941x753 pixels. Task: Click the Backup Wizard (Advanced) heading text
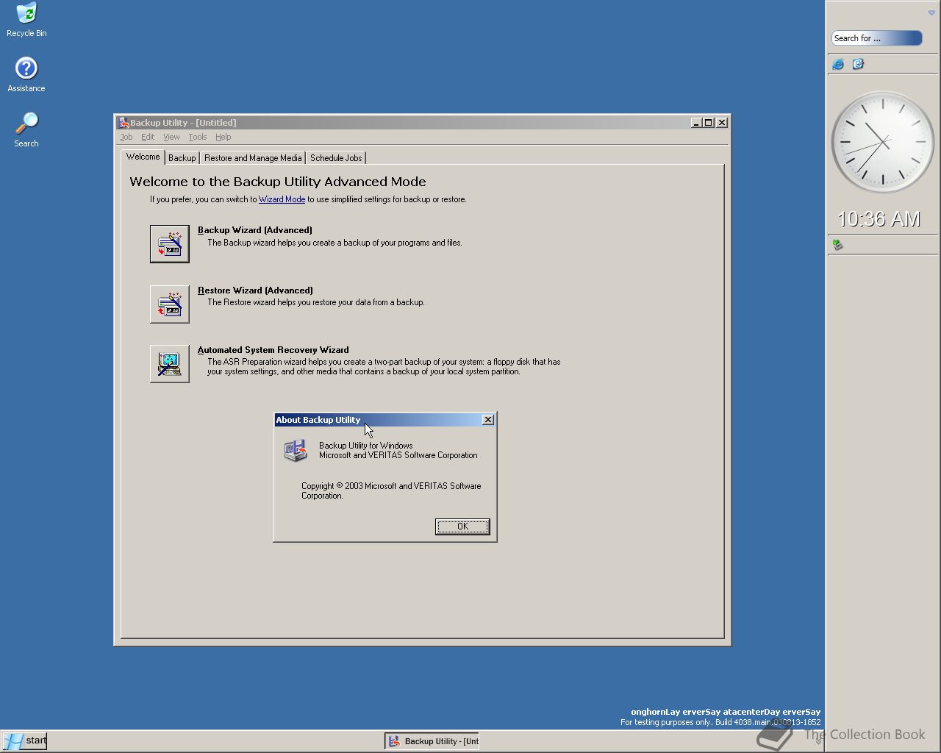click(255, 230)
